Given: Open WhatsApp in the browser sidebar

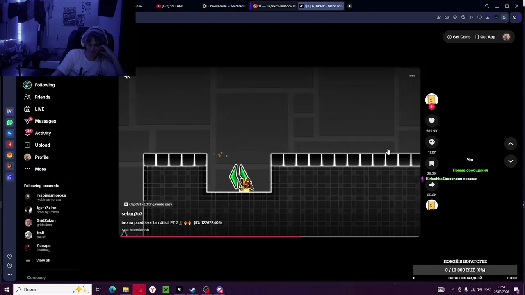Looking at the screenshot, I should coord(9,122).
